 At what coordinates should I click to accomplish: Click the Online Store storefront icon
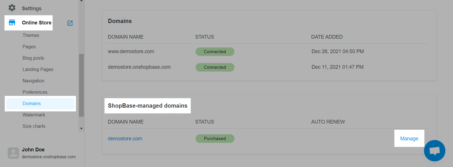[12, 22]
